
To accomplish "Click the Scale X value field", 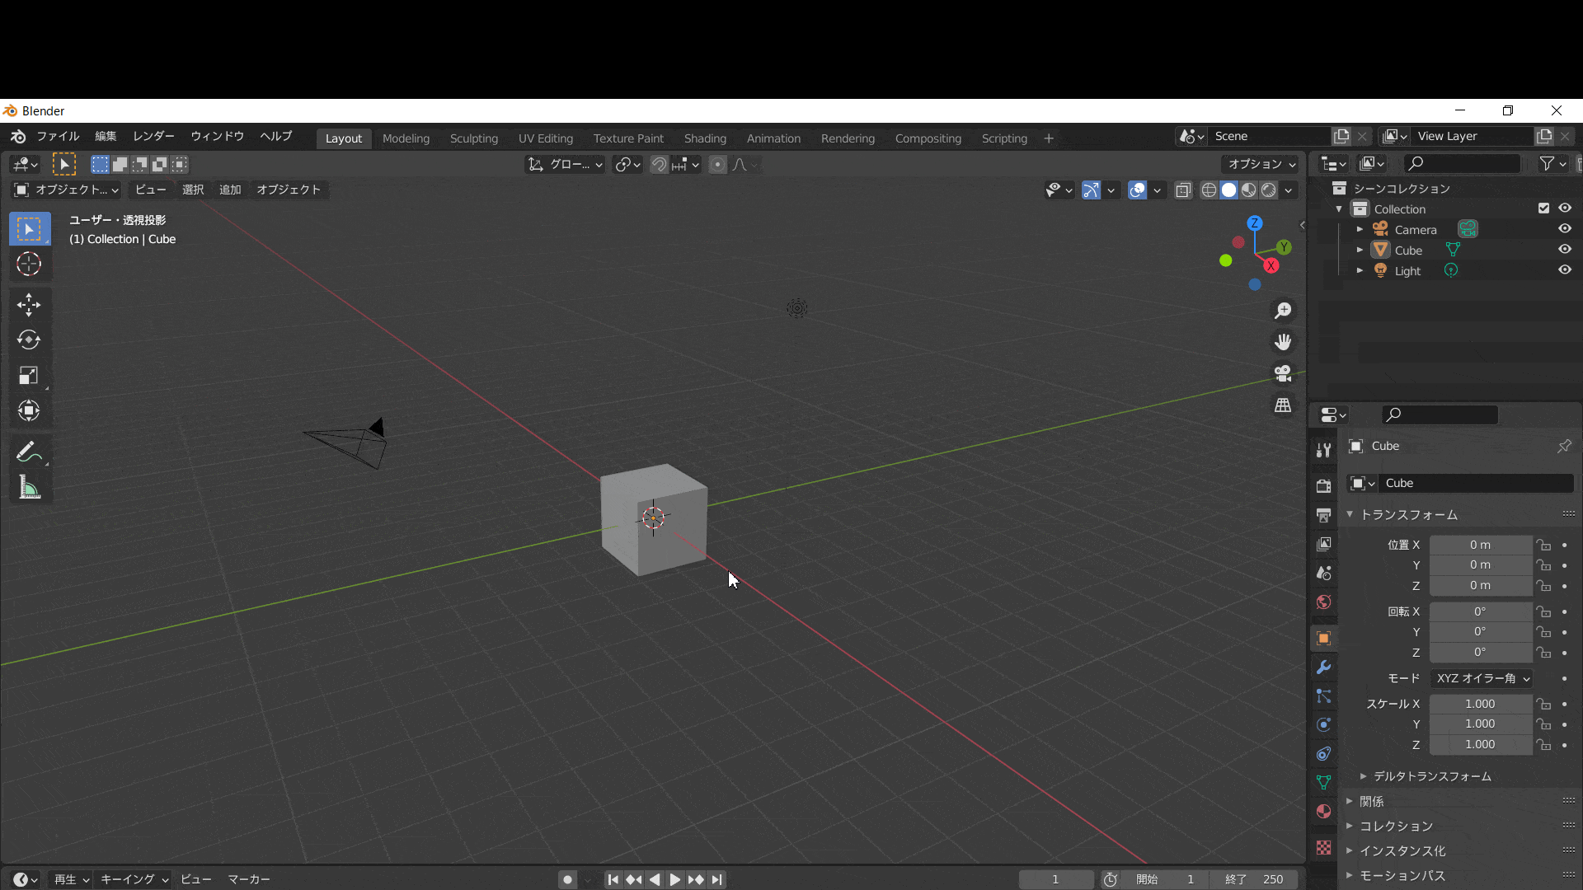I will (1480, 704).
